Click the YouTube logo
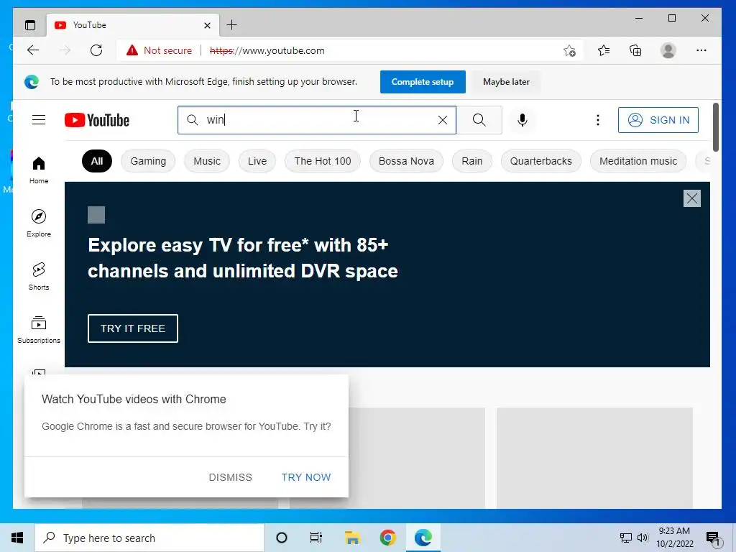 [x=97, y=120]
